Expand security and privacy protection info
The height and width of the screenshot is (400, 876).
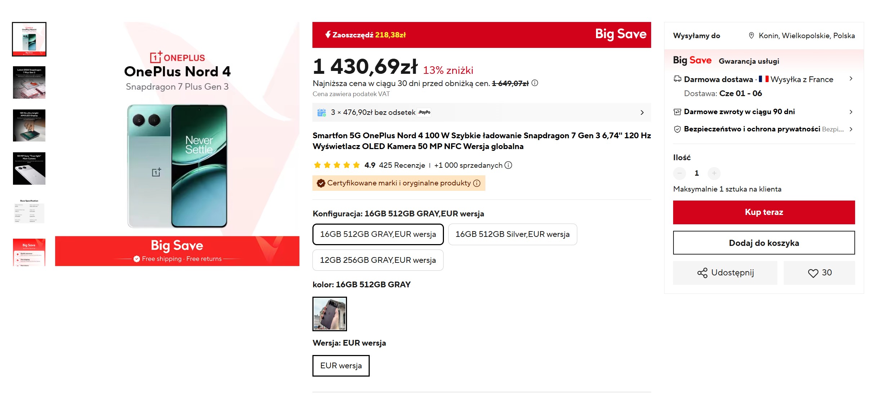(851, 129)
